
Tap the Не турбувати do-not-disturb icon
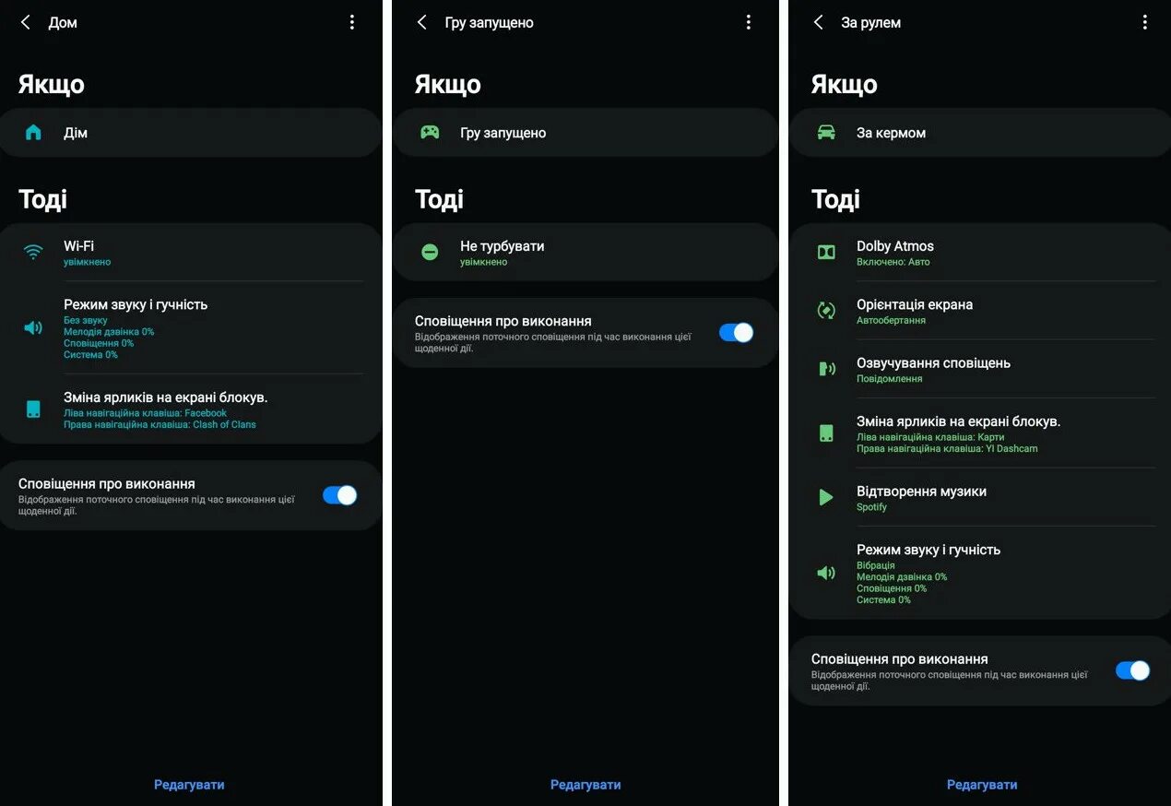click(x=430, y=252)
